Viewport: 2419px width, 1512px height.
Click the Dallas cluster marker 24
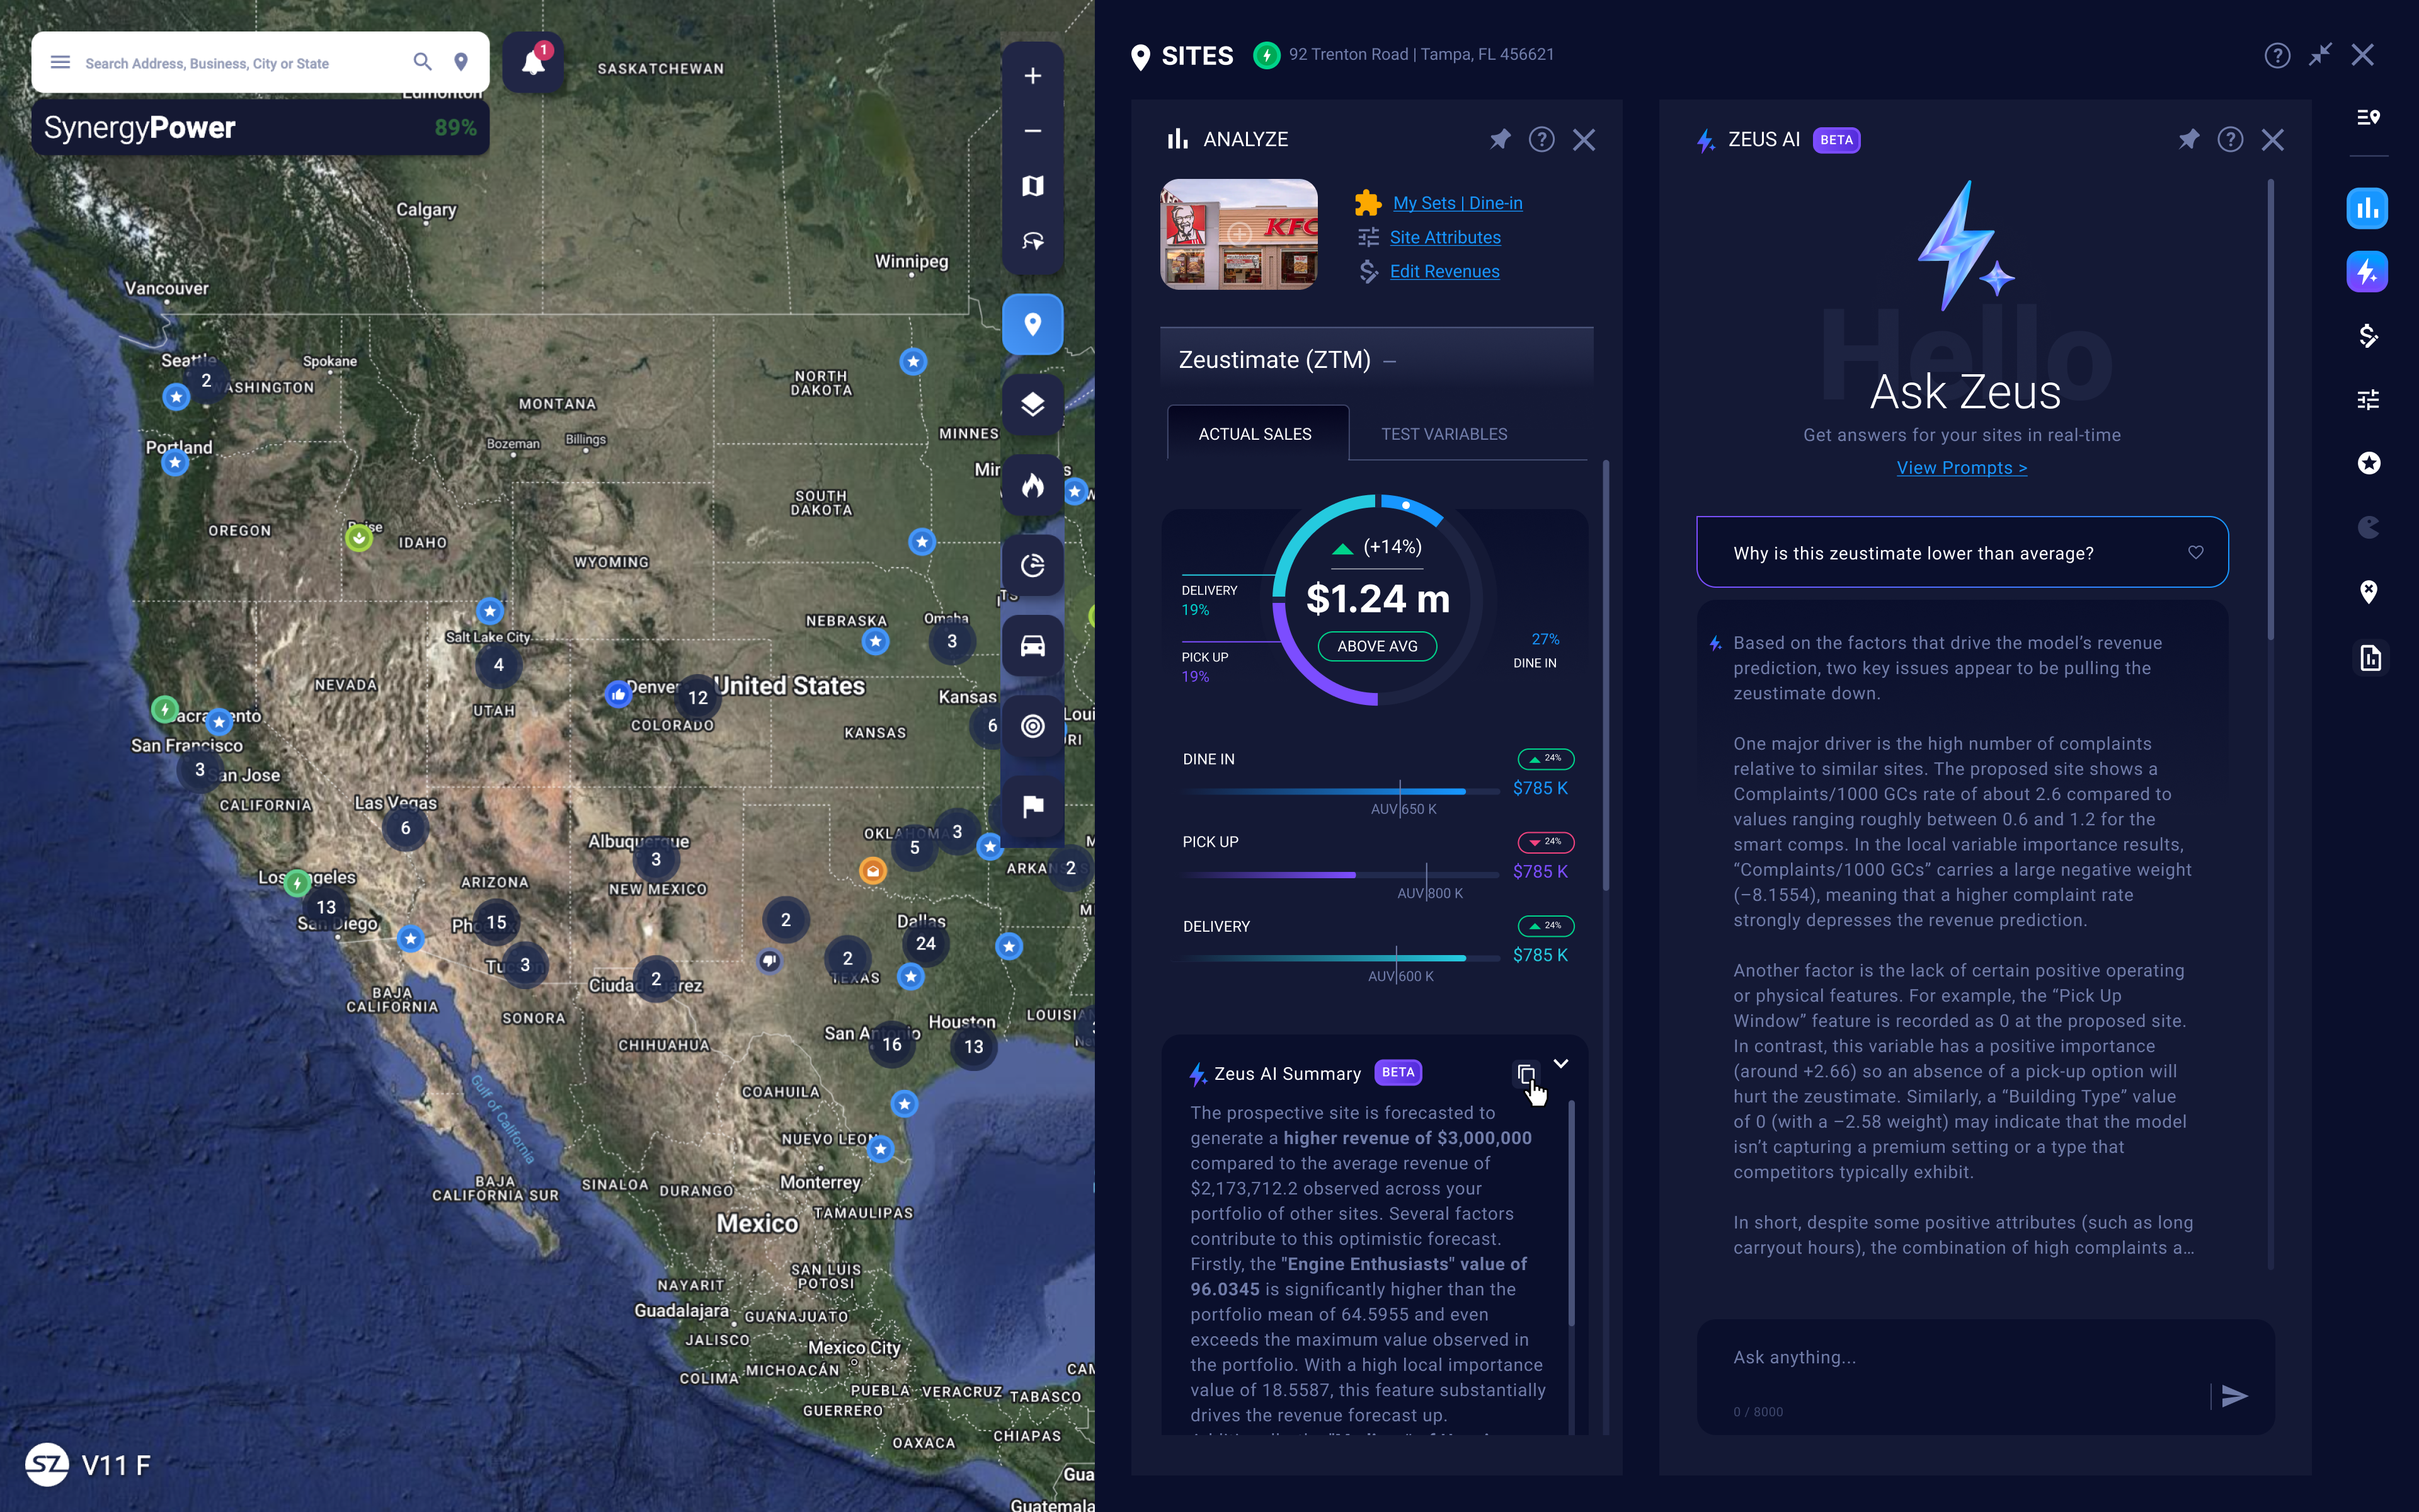tap(925, 943)
